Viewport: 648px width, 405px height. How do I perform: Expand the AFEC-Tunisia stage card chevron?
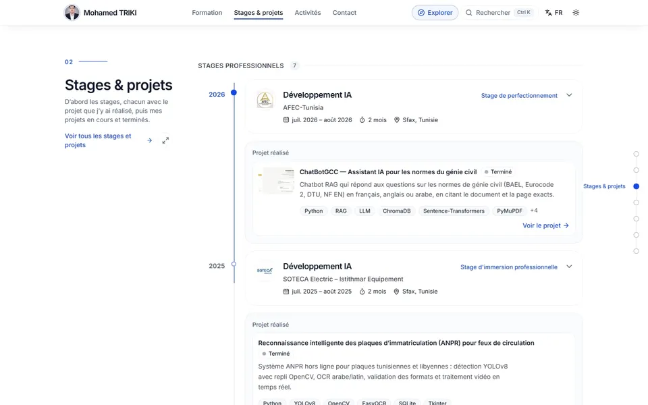(569, 95)
